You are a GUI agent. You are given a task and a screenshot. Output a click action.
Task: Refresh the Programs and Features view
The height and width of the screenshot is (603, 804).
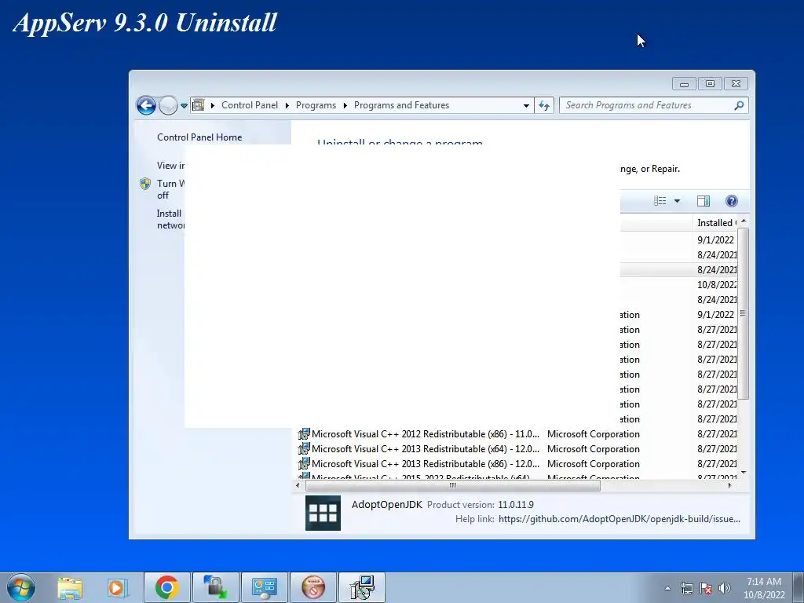[x=544, y=106]
